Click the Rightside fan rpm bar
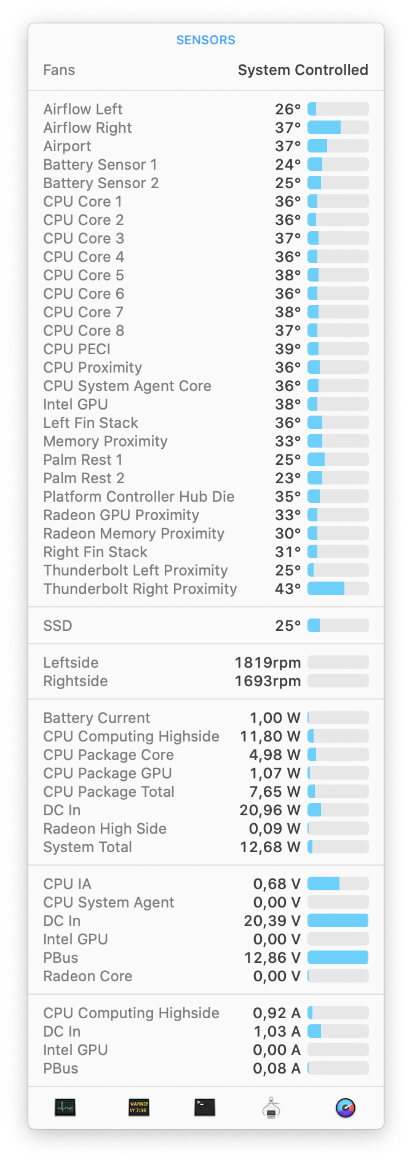412x1162 pixels. pos(338,681)
